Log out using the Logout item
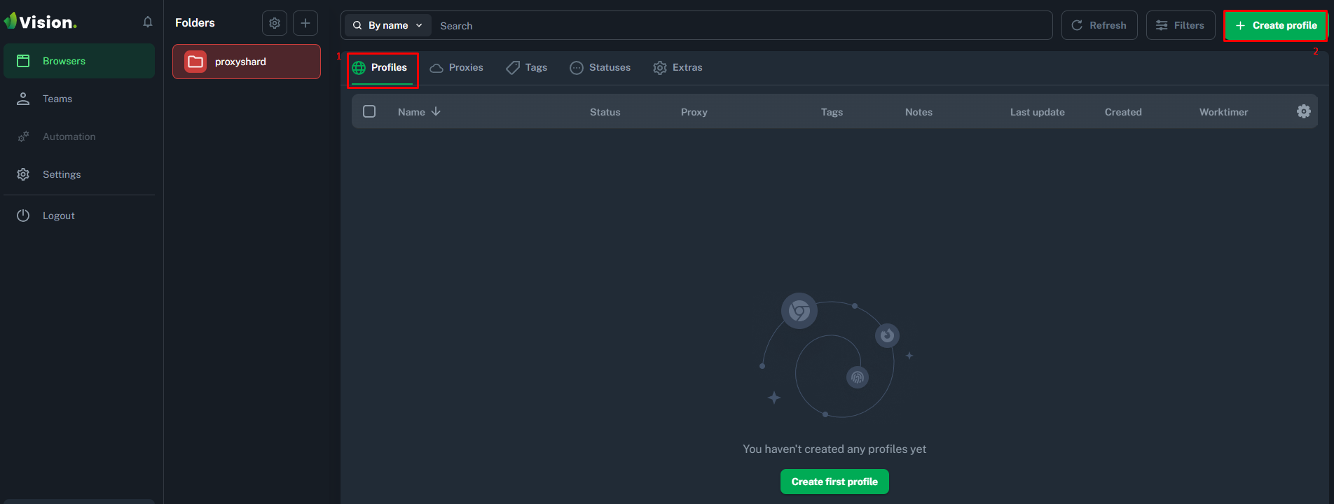Viewport: 1334px width, 504px height. click(58, 216)
